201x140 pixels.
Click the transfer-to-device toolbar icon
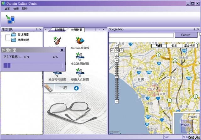[10, 19]
